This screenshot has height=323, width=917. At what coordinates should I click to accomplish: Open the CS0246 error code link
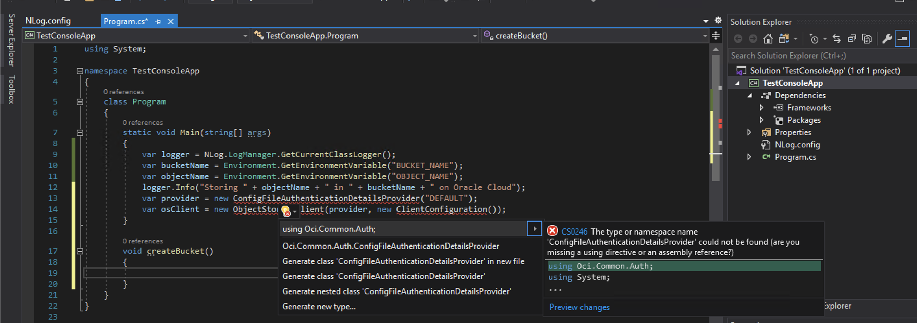click(574, 231)
